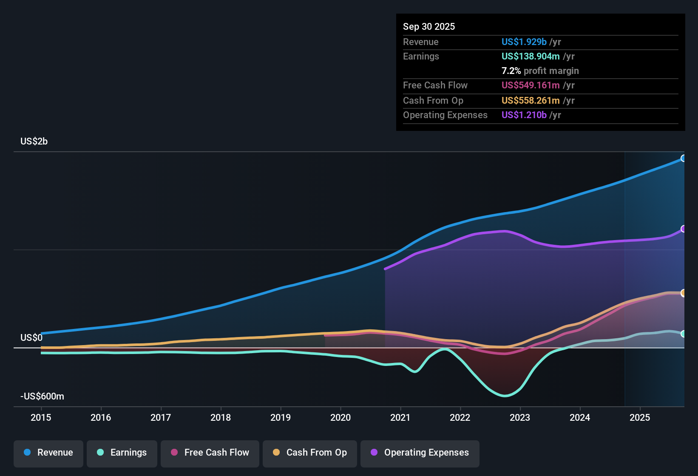Image resolution: width=698 pixels, height=476 pixels.
Task: Click the teal Earnings legend dot icon
Action: coord(100,453)
